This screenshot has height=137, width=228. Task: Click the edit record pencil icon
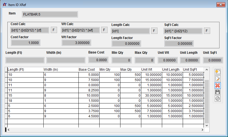click(x=218, y=79)
